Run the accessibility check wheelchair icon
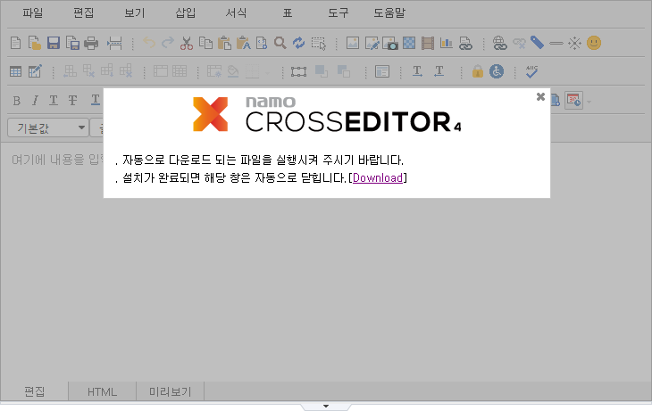This screenshot has width=652, height=411. [x=497, y=71]
